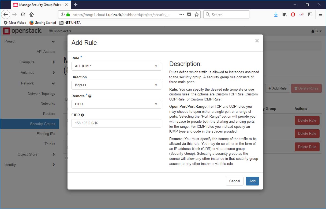Open a new browser tab

[76, 5]
